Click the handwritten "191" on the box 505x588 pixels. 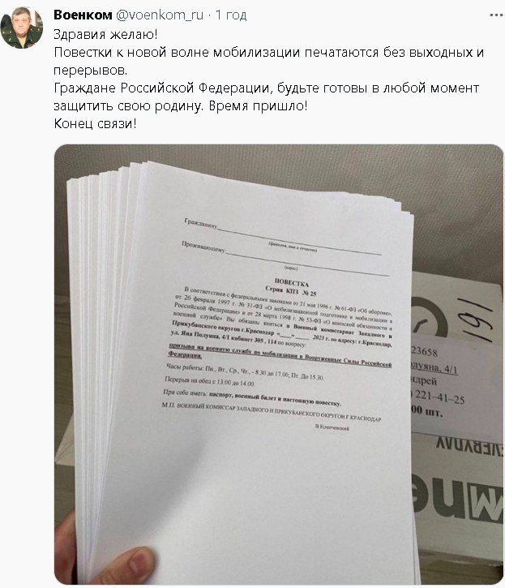click(475, 320)
